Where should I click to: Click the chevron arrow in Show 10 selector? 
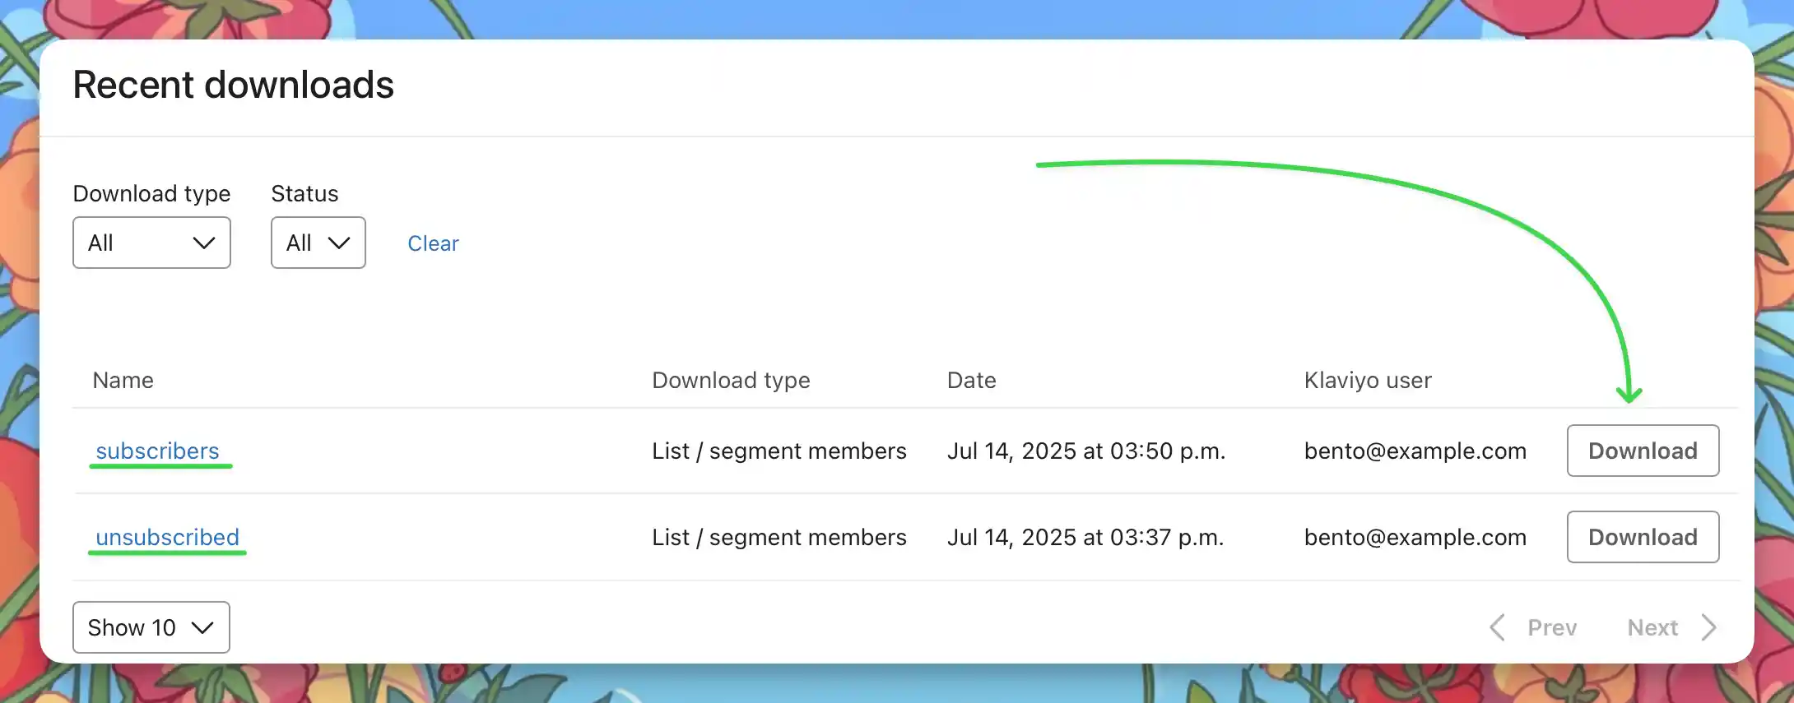pyautogui.click(x=202, y=628)
